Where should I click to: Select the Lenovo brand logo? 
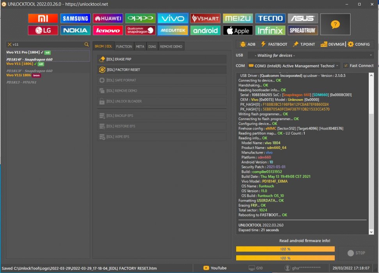point(108,30)
